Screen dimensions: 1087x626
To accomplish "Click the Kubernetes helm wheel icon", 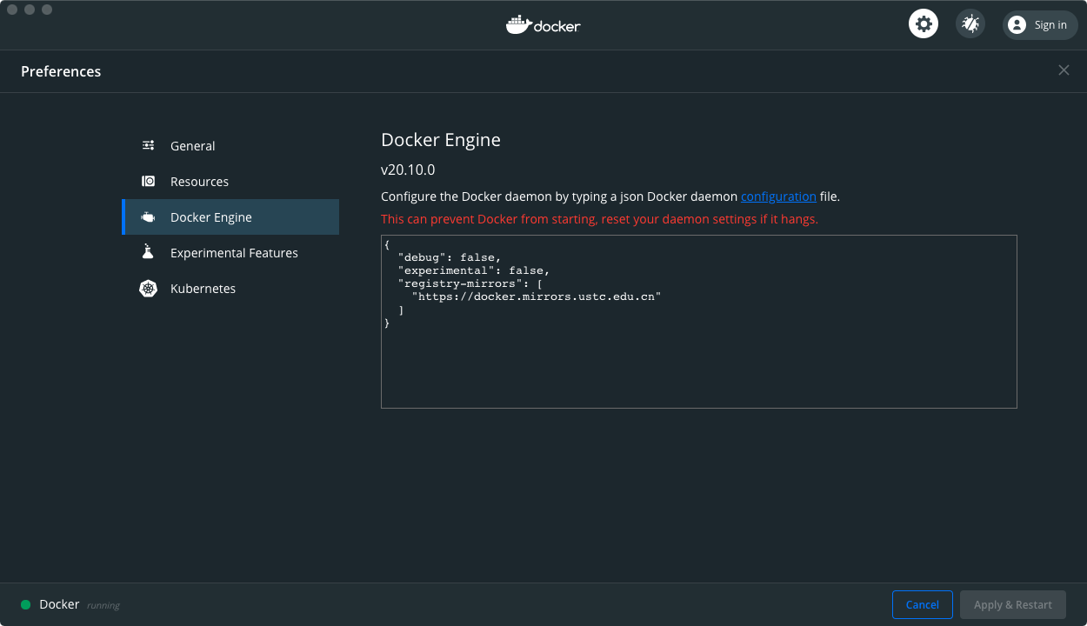I will pos(149,288).
